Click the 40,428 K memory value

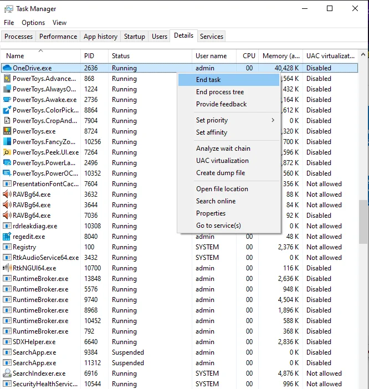(x=286, y=68)
